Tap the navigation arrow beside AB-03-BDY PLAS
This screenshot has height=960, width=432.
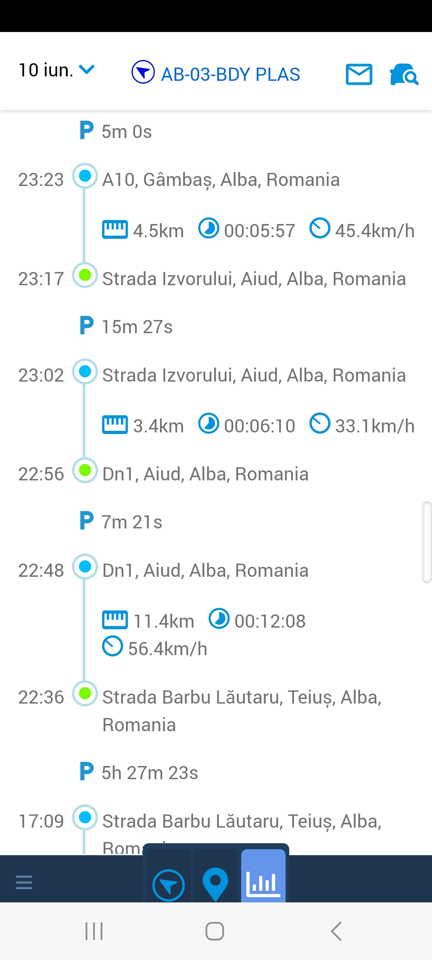pos(143,72)
